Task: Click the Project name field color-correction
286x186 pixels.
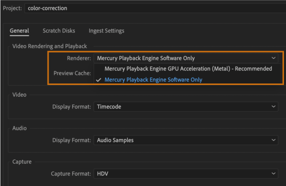Action: tap(155, 8)
